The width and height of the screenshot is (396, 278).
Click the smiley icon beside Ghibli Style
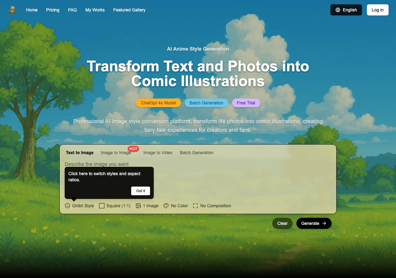tap(67, 206)
